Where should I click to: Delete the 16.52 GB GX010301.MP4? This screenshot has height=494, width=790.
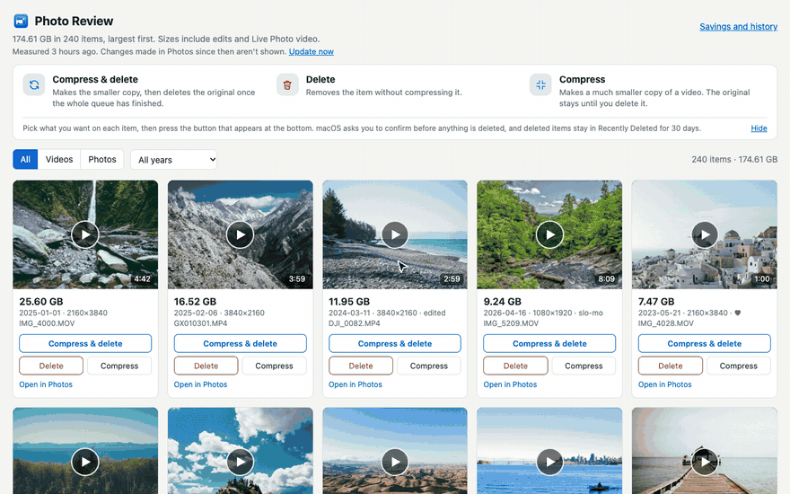[x=206, y=366]
